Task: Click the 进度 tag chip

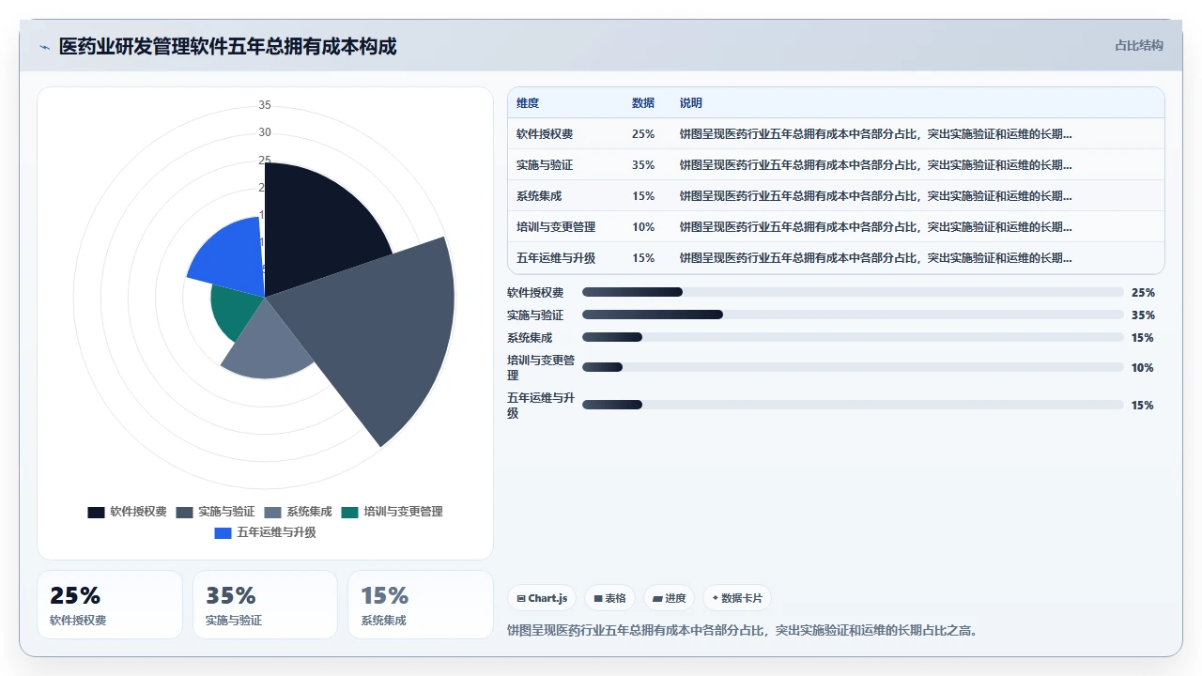Action: point(669,598)
